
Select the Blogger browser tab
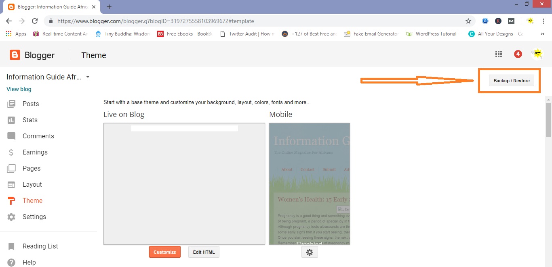(x=52, y=7)
